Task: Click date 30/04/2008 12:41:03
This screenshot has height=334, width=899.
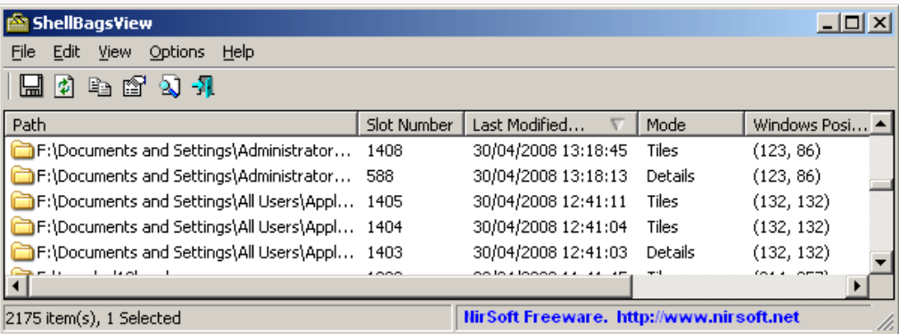Action: click(x=549, y=253)
